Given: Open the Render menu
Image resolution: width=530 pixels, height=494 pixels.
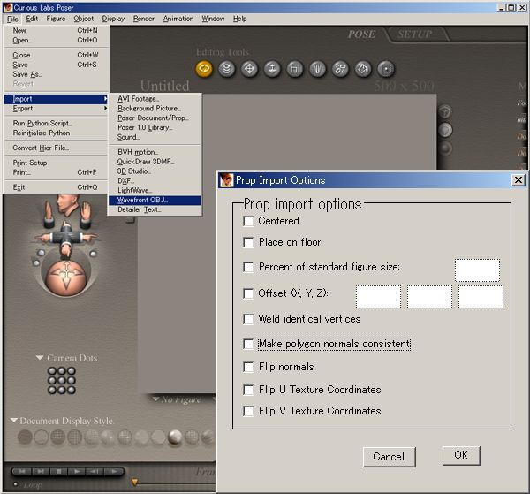Looking at the screenshot, I should (144, 19).
